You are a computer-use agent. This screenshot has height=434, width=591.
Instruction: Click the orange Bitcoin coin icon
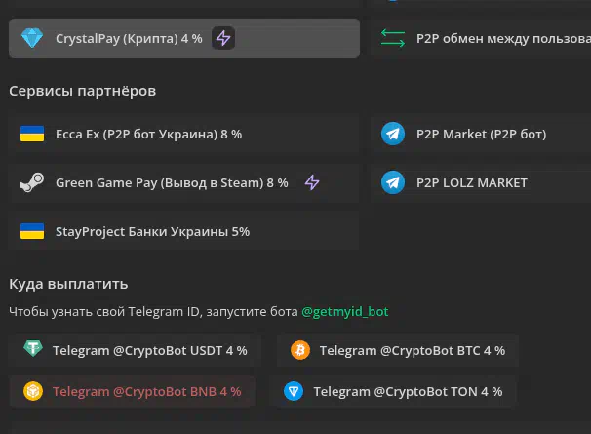300,350
